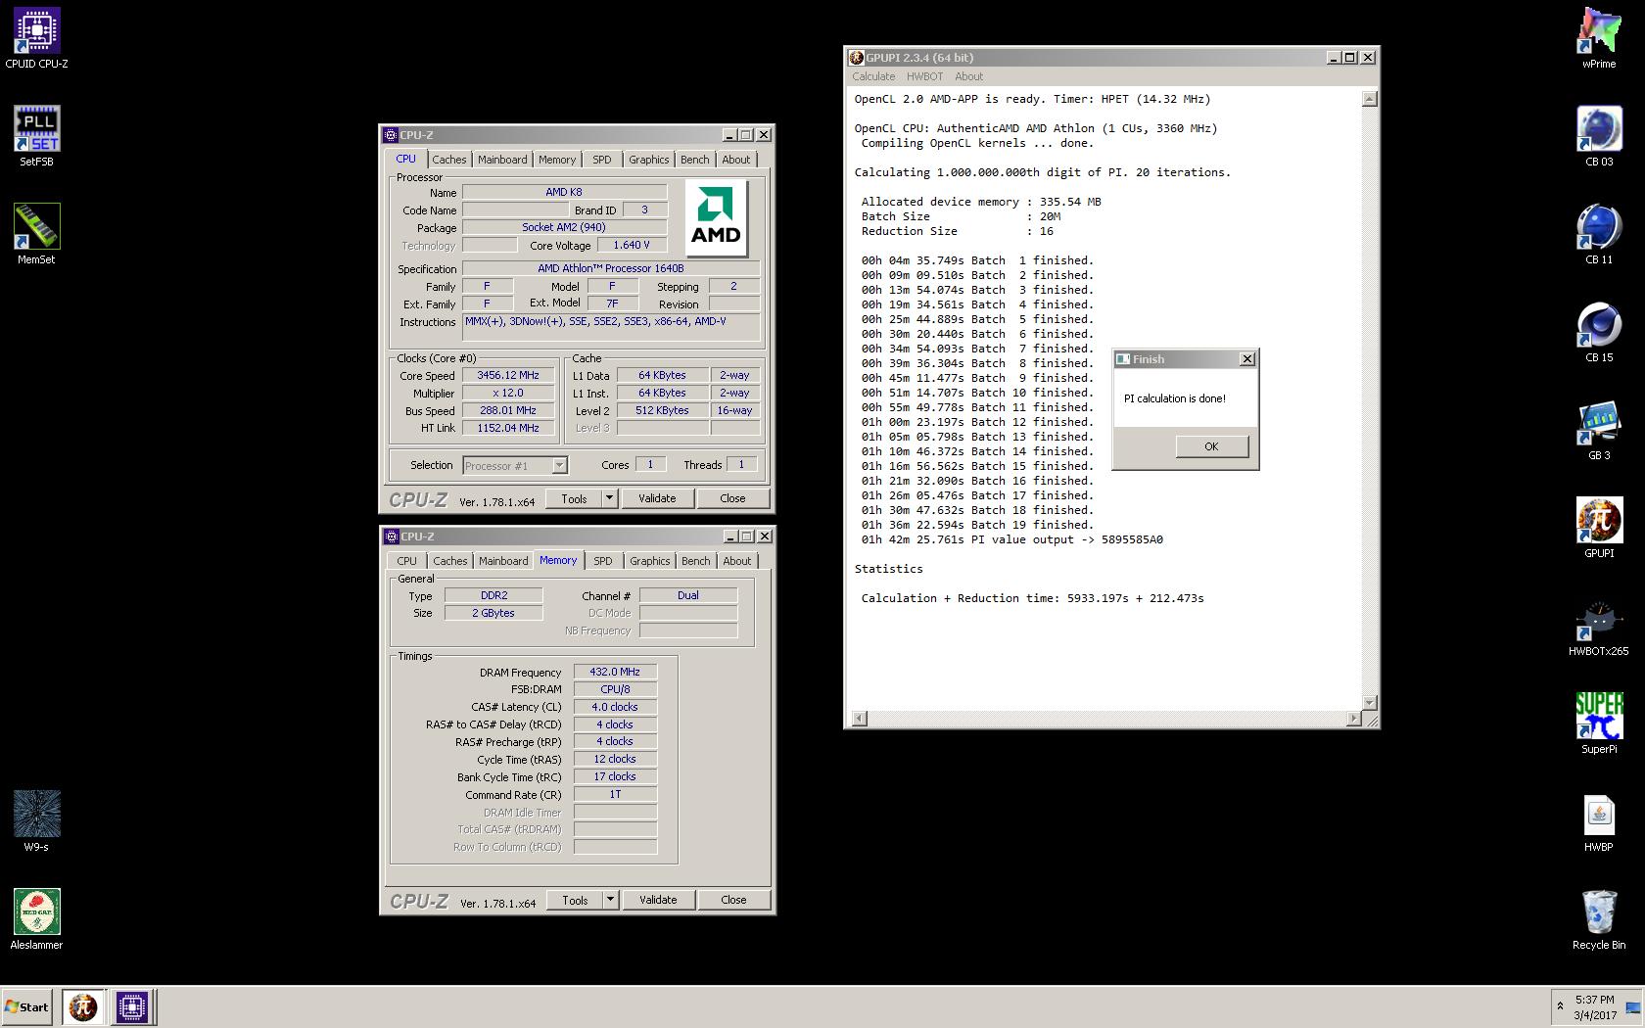The height and width of the screenshot is (1028, 1645).
Task: Click the GPUPI taskbar button
Action: (83, 1006)
